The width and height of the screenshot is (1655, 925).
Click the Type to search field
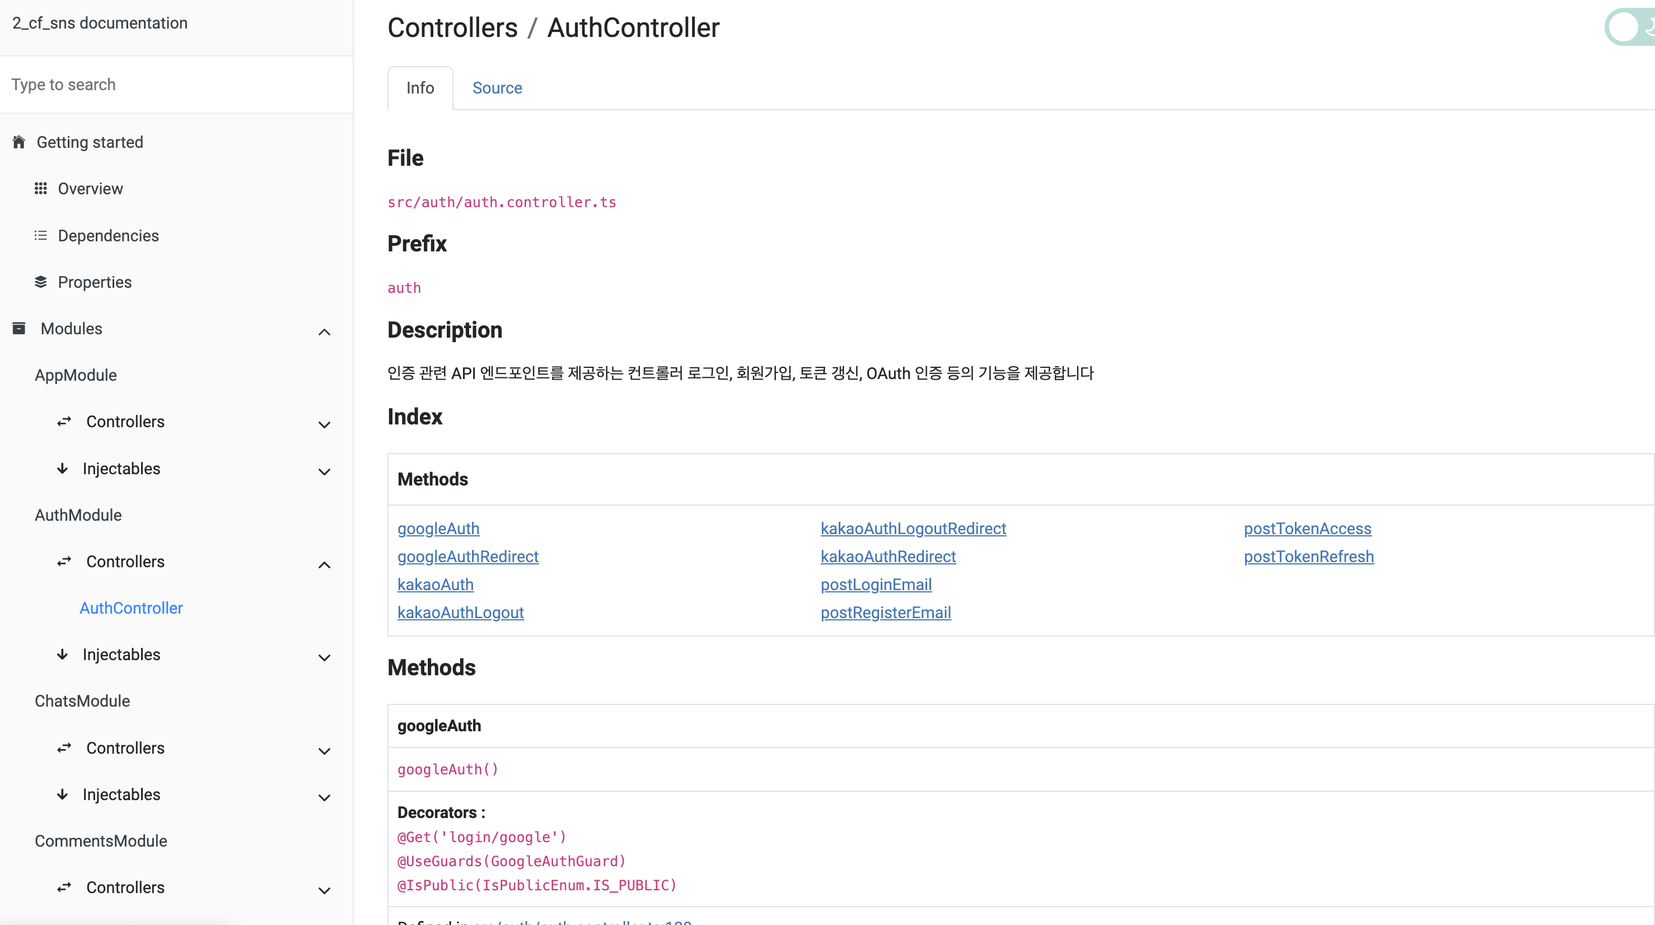click(176, 85)
